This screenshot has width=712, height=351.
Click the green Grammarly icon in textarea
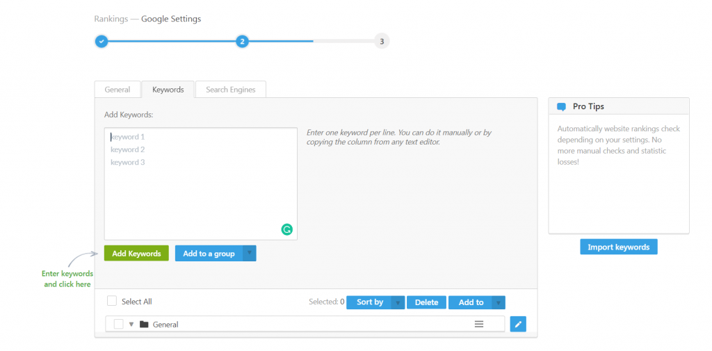tap(286, 229)
